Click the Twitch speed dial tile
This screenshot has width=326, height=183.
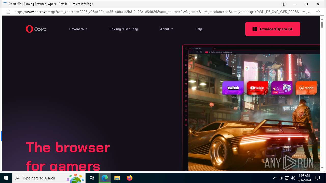pos(233,88)
